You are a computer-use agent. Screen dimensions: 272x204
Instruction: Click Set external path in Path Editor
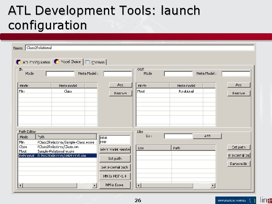(x=115, y=167)
